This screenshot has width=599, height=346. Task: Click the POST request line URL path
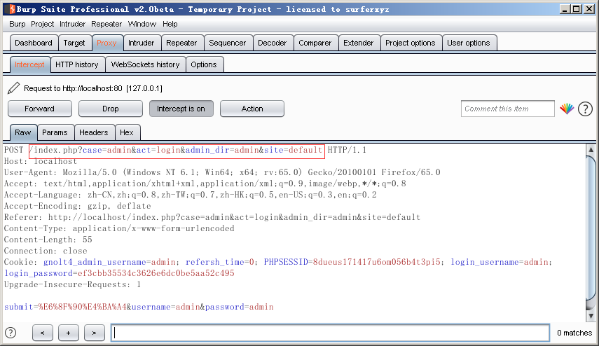click(x=177, y=150)
